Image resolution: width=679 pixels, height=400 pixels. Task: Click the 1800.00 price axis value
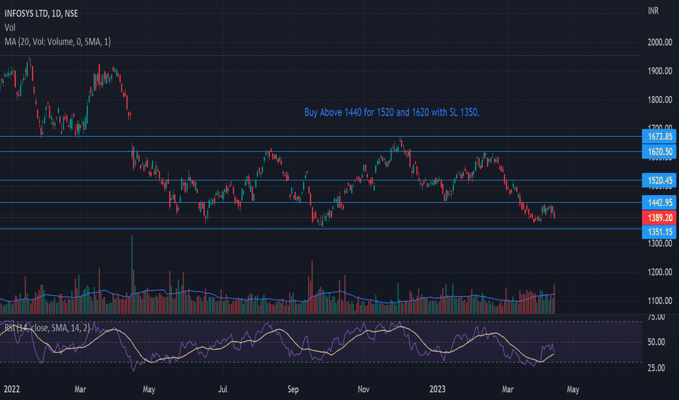660,100
